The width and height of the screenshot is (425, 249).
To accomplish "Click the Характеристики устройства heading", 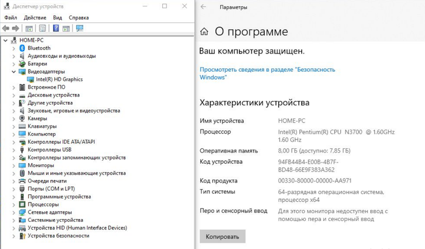I will (x=254, y=103).
